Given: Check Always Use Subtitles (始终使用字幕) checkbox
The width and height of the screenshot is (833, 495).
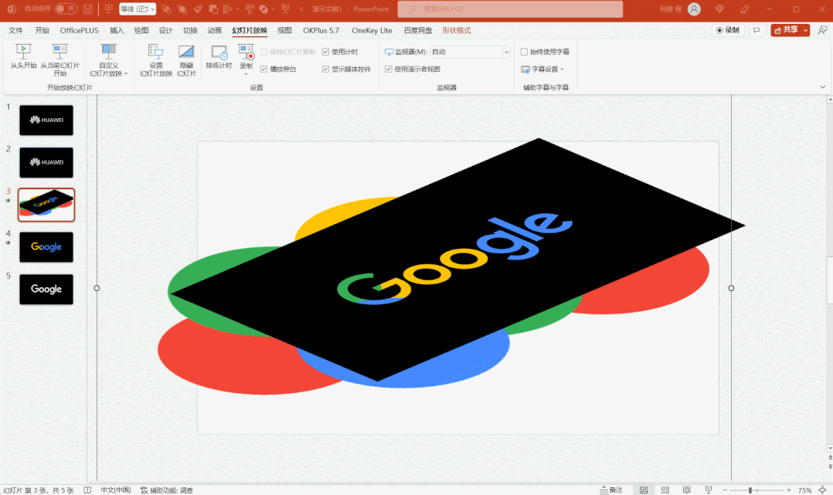Looking at the screenshot, I should tap(525, 52).
